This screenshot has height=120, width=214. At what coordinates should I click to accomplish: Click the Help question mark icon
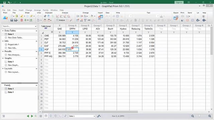tap(204, 20)
